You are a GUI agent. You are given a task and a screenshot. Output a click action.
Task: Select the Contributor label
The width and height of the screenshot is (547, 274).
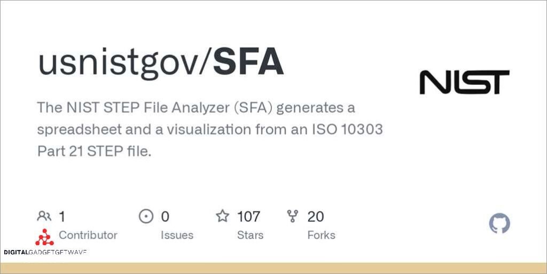coord(88,235)
